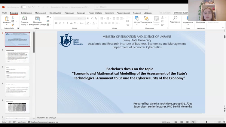This screenshot has height=127, width=226.
Task: Switch to Slide Sorter view icon
Action: [x=182, y=122]
